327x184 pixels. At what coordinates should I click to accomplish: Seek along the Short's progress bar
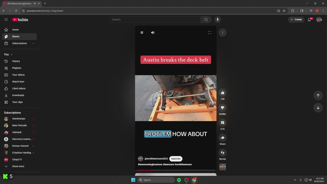tap(176, 170)
